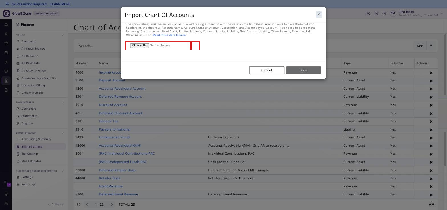Collapse the ADMINISTRATIVE sidebar section
The height and width of the screenshot is (210, 447).
pyautogui.click(x=63, y=133)
